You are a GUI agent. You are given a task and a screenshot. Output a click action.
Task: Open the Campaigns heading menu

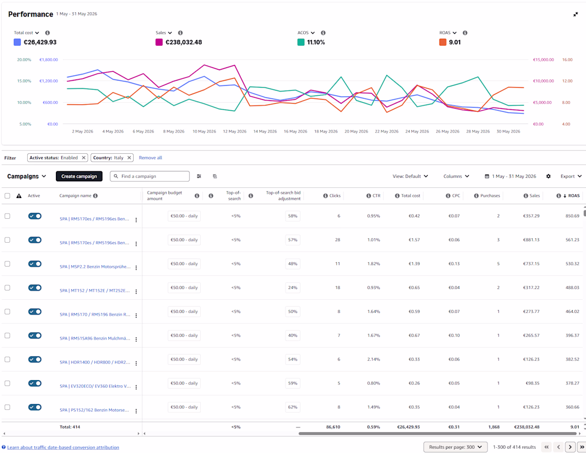tap(27, 176)
